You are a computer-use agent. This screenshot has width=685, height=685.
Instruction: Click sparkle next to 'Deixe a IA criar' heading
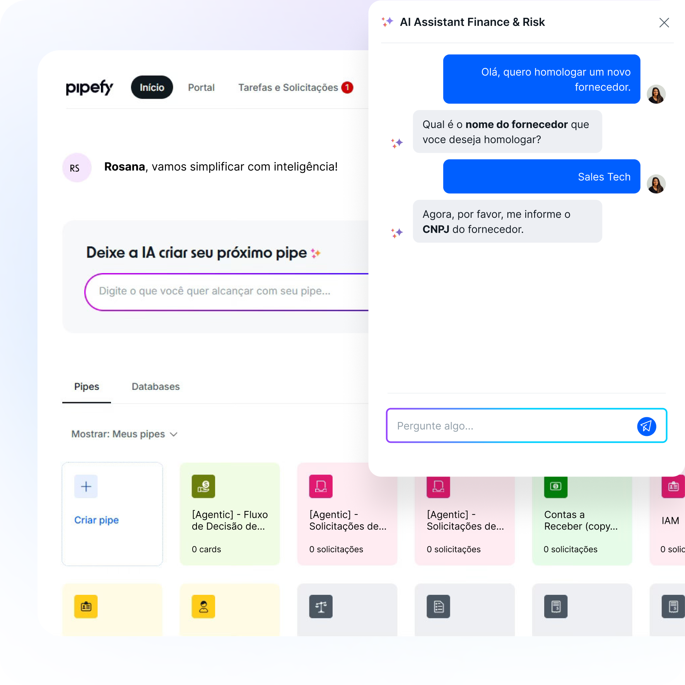(x=316, y=253)
